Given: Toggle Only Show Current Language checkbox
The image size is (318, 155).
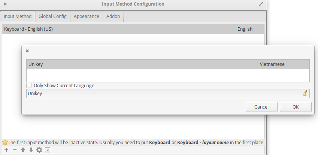Looking at the screenshot, I should click(x=29, y=85).
